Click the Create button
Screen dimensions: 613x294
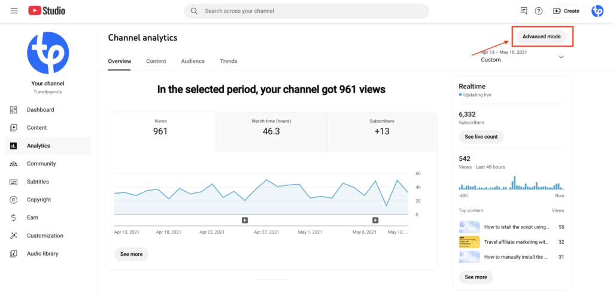coord(566,11)
